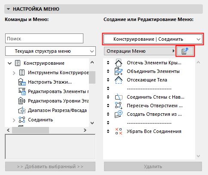This screenshot has height=175, width=208.
Task: Grab reorder handle of Создать Отверстия
Action: 108,114
